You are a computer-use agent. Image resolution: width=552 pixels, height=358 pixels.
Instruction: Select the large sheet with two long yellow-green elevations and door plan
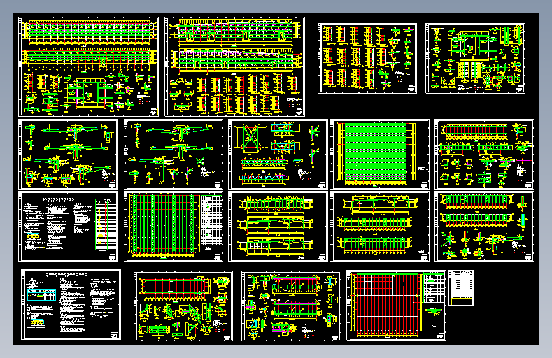point(88,67)
